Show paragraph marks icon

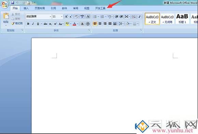click(140, 17)
